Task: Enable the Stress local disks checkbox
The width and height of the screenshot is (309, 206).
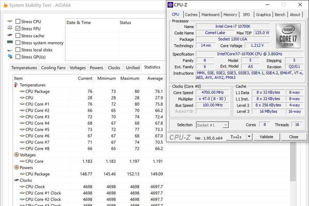Action: coord(18,49)
